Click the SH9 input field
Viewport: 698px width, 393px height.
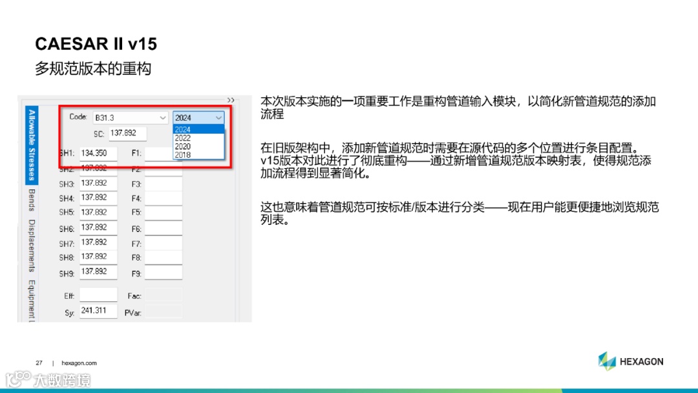98,272
